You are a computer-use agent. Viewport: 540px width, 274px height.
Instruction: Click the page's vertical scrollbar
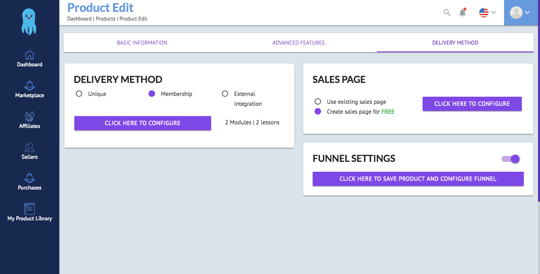pyautogui.click(x=539, y=101)
